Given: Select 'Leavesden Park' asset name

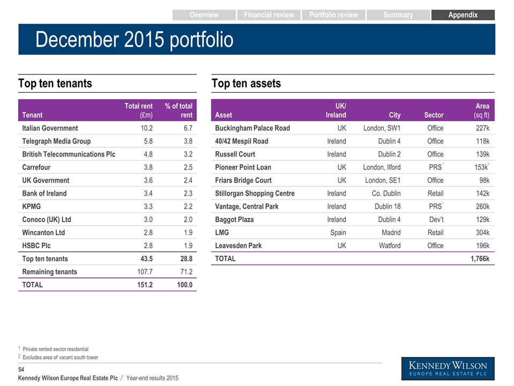Looking at the screenshot, I should 238,246.
